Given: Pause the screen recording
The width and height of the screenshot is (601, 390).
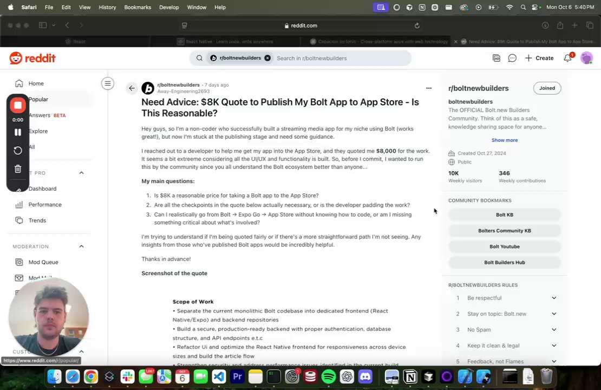Looking at the screenshot, I should (x=18, y=132).
